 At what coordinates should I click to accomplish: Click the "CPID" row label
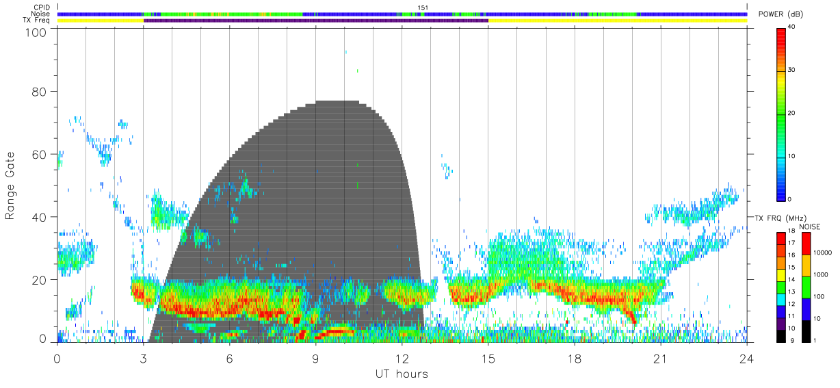click(42, 8)
